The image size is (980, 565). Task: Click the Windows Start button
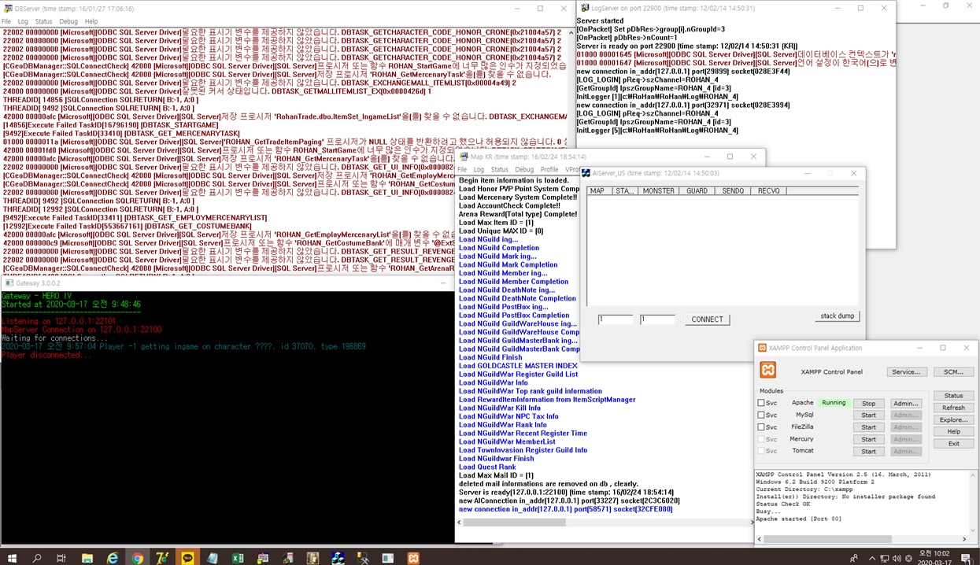[12, 558]
